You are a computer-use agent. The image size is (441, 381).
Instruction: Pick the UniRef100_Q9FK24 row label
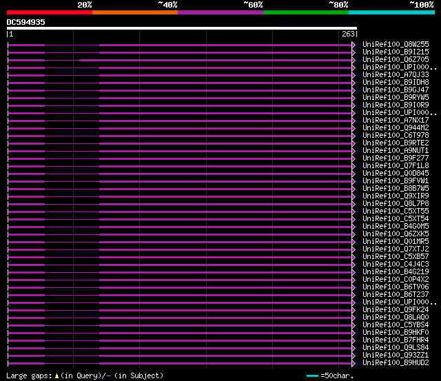pos(396,310)
